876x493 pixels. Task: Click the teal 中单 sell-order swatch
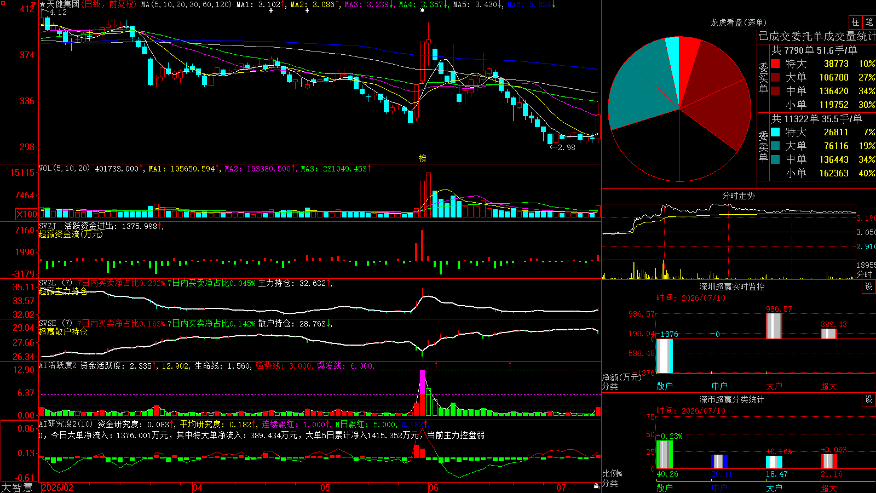(x=775, y=159)
